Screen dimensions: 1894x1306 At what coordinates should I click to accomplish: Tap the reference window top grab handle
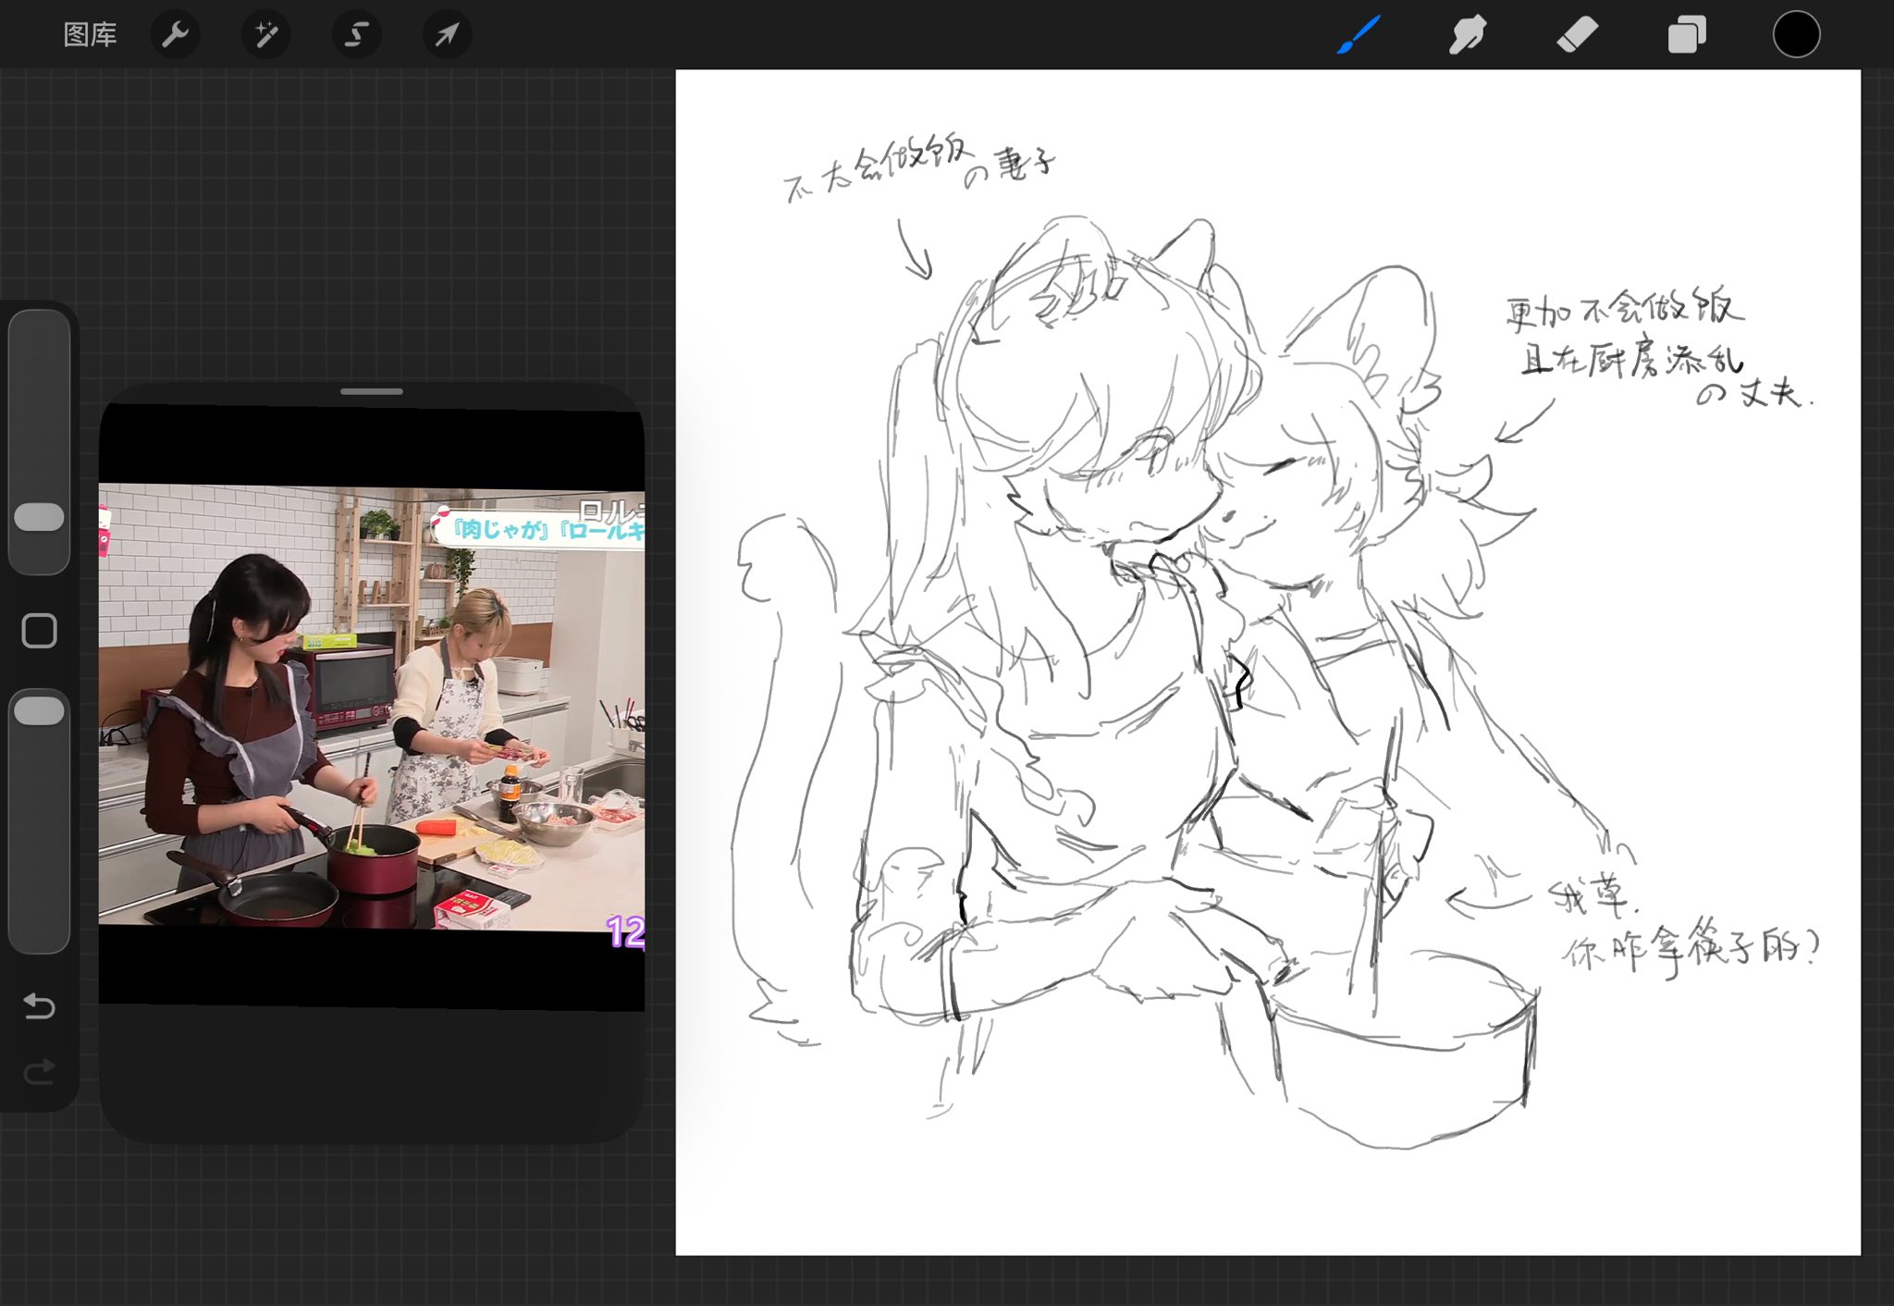tap(371, 391)
